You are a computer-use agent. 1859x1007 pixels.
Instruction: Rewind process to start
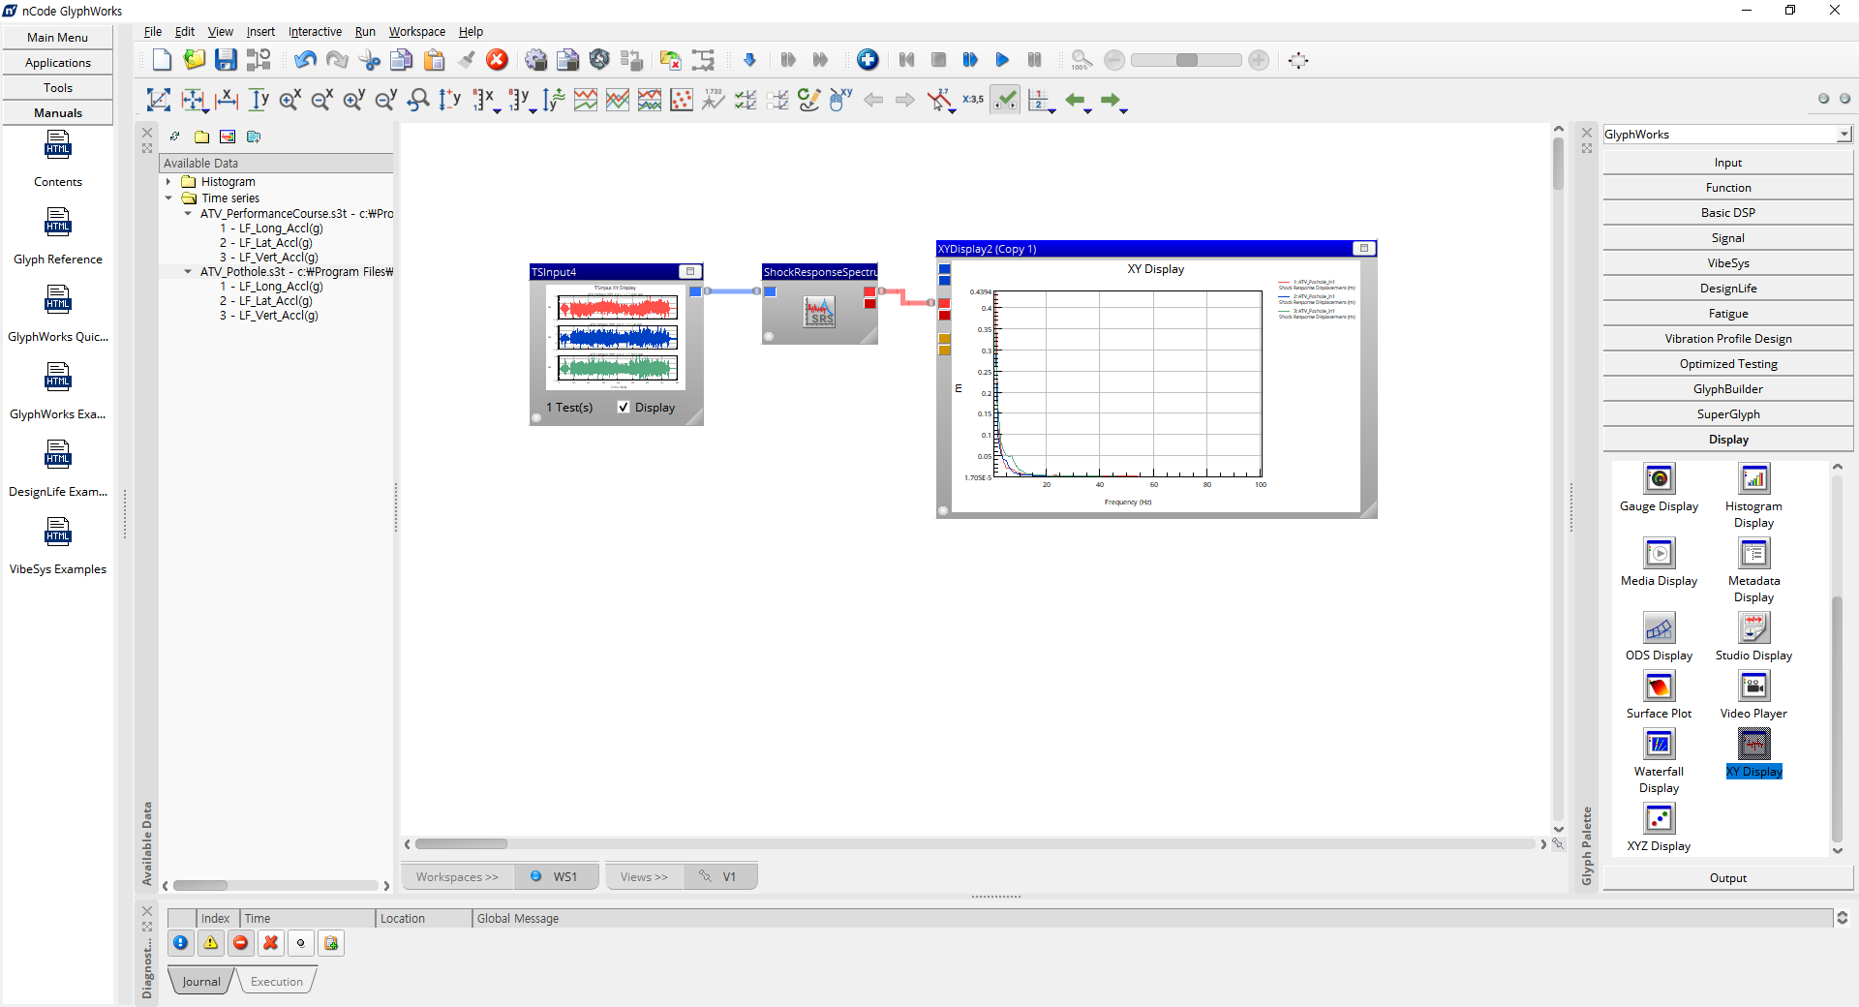[x=906, y=60]
